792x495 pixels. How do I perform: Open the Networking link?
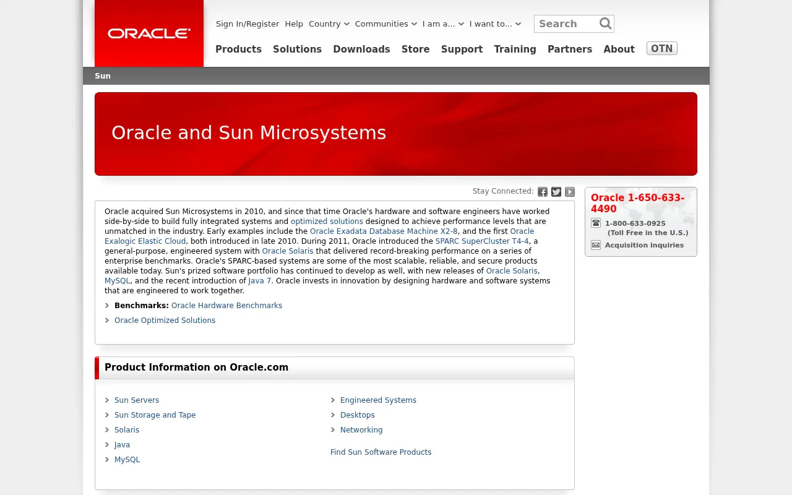point(361,429)
